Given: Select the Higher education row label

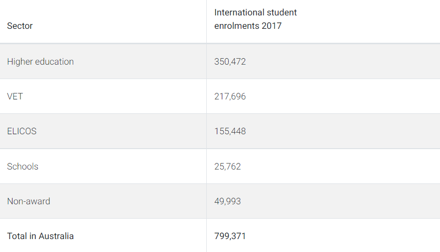Looking at the screenshot, I should pos(40,62).
